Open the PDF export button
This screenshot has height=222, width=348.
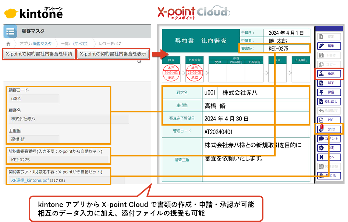[329, 120]
